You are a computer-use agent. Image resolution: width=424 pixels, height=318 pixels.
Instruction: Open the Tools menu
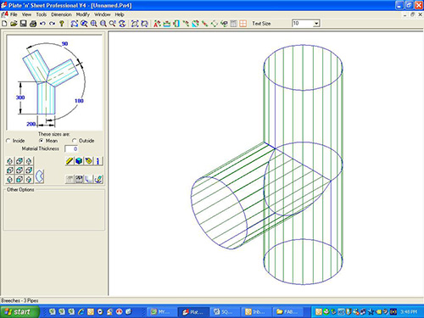point(42,14)
